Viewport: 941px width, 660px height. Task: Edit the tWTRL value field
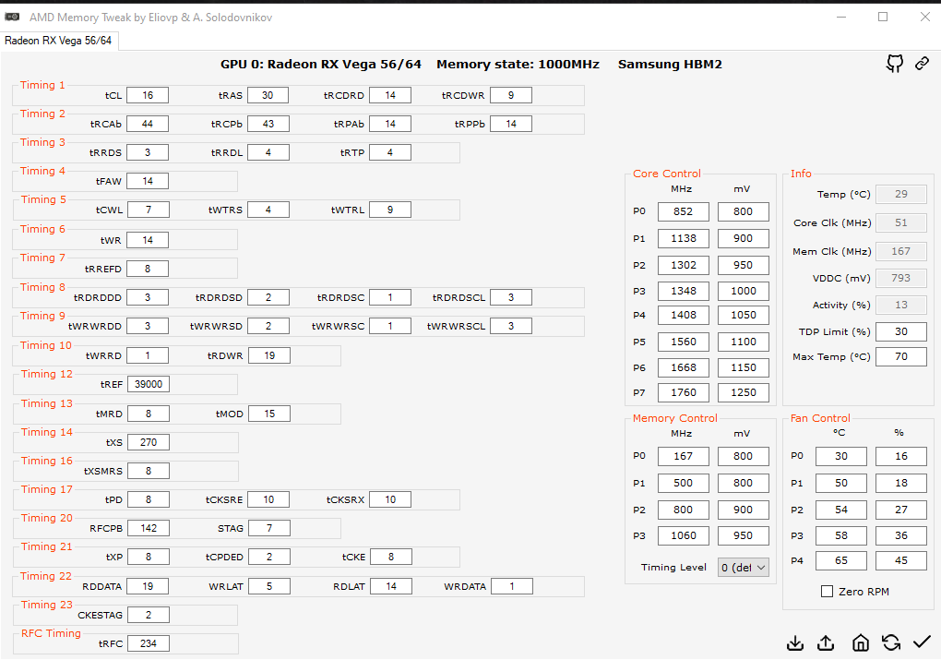[x=390, y=210]
